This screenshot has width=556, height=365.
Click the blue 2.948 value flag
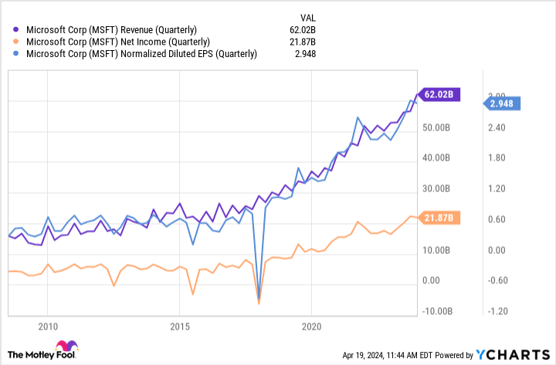[x=503, y=103]
